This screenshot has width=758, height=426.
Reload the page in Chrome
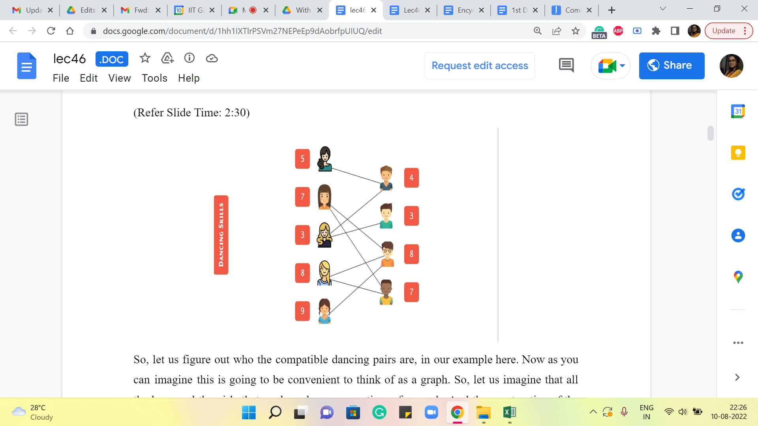click(x=51, y=31)
